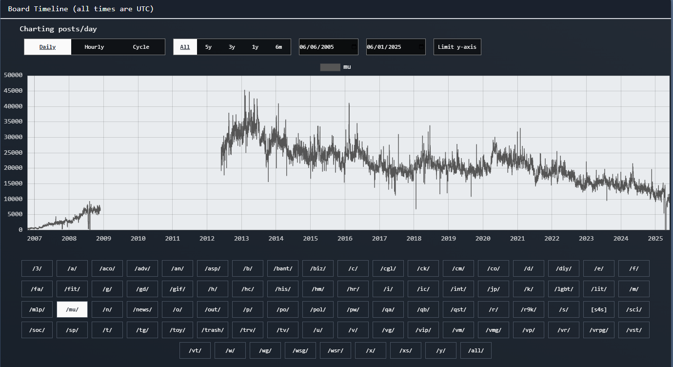
Task: Select the /g/ board
Action: (107, 289)
